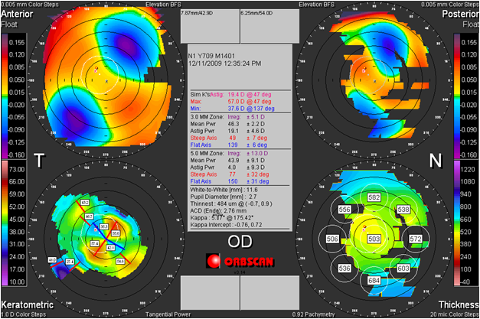Click the central 503 pachymetry circle

pos(374,239)
